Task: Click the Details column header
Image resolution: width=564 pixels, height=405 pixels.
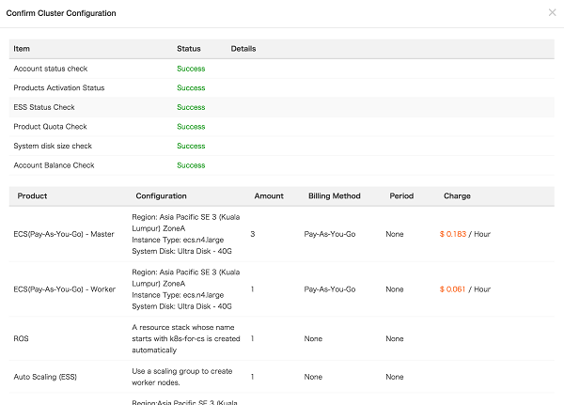Action: (243, 49)
